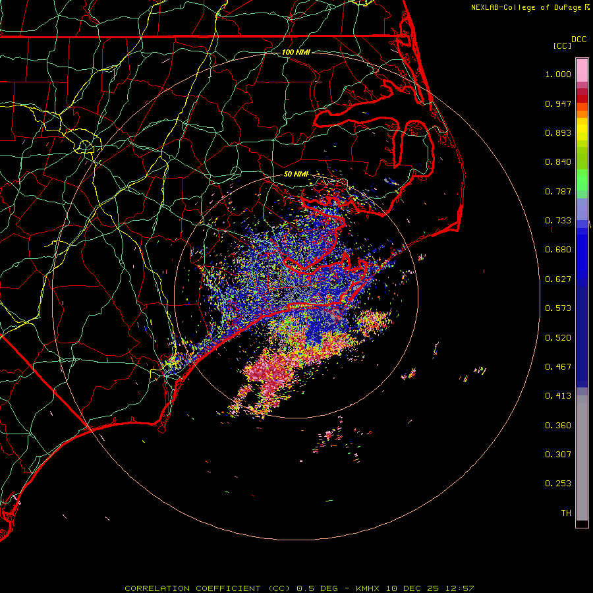Click the gray lower color bar segment

tap(582, 458)
